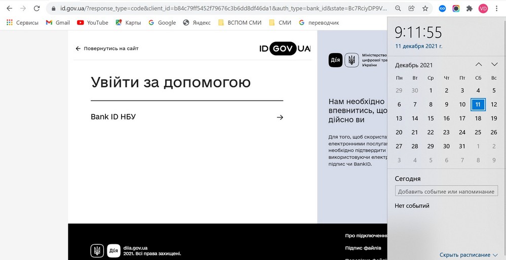506x260 pixels.
Task: Click the id.gov.ua address bar URL
Action: click(223, 9)
